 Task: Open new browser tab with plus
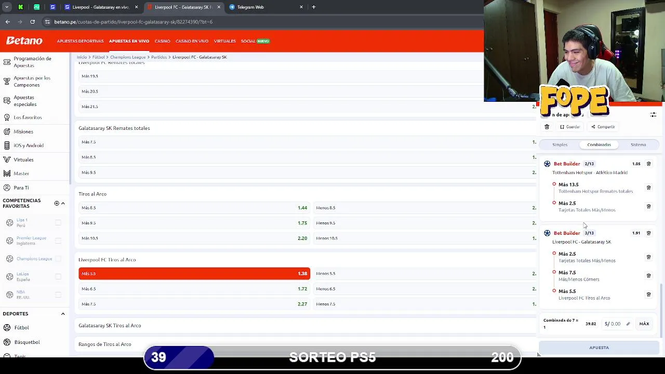click(x=314, y=7)
